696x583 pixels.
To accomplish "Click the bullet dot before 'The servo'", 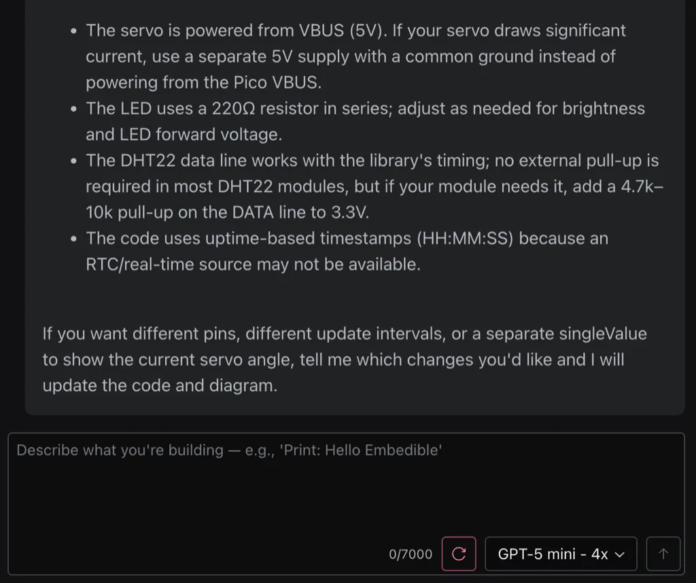I will coord(73,31).
